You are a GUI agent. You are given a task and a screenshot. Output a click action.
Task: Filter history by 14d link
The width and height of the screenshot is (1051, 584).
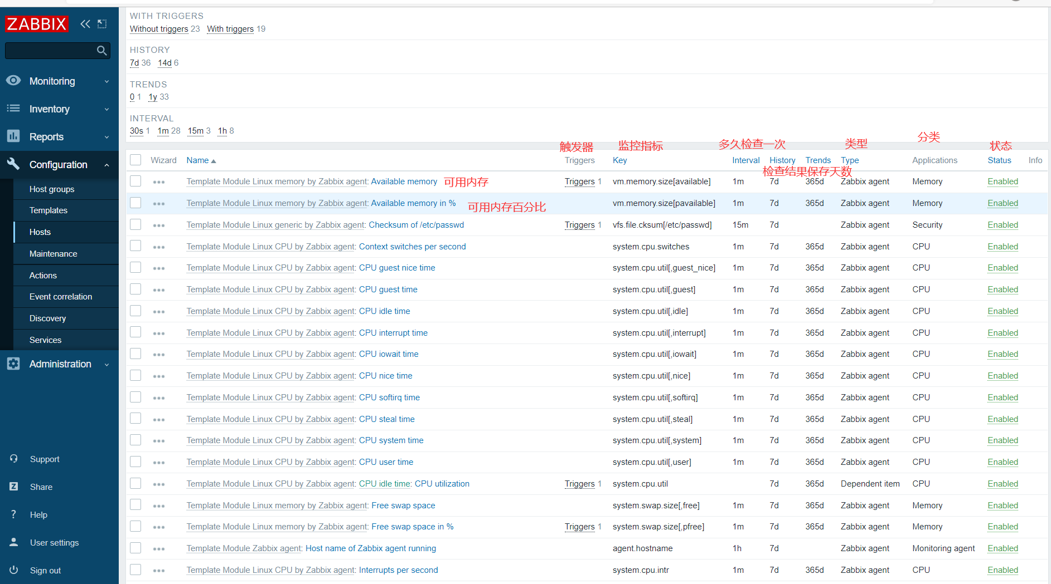165,63
